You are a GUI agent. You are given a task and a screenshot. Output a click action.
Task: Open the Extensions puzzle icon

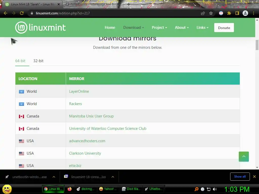pyautogui.click(x=229, y=13)
